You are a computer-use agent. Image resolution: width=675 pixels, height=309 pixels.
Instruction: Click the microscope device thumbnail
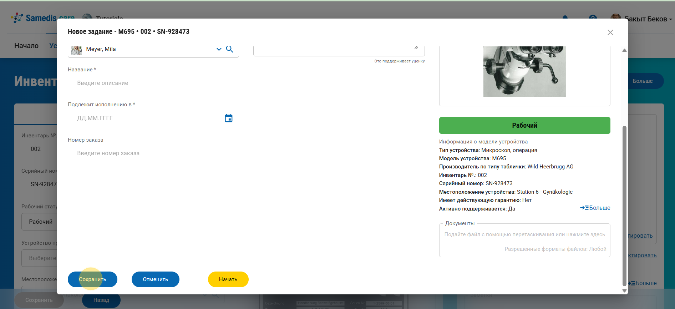point(524,71)
